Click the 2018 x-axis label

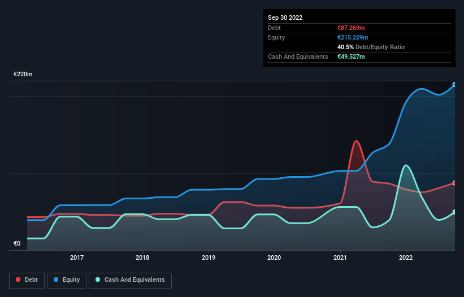click(x=142, y=257)
